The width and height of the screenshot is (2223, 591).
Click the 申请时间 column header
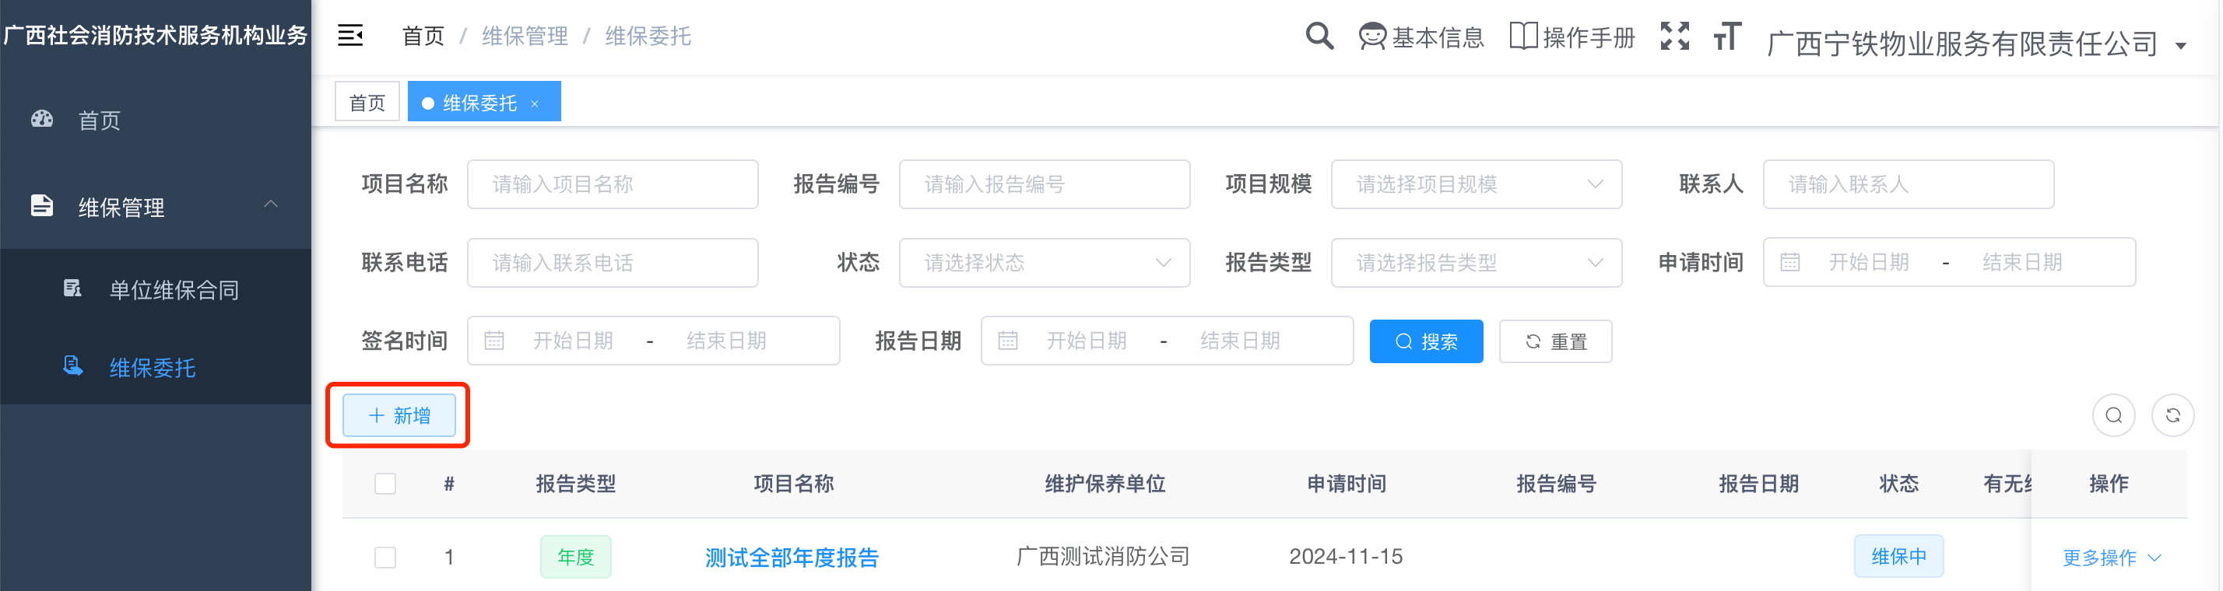tap(1347, 484)
